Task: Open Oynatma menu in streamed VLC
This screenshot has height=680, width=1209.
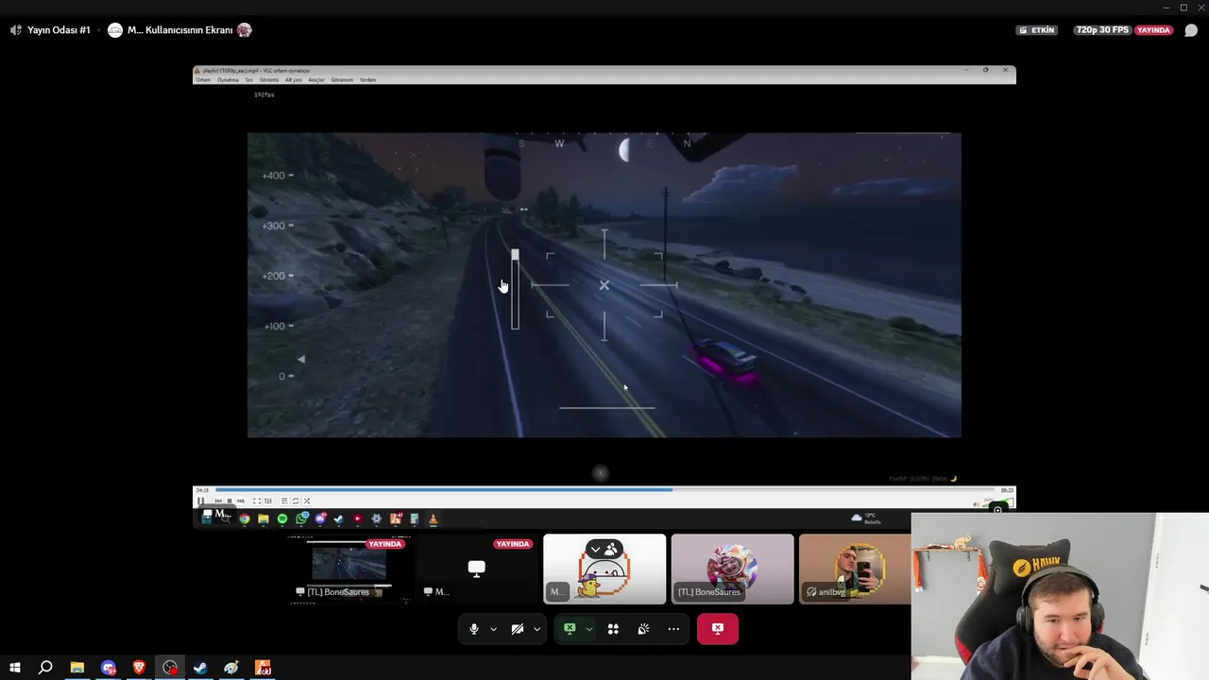Action: pos(228,80)
